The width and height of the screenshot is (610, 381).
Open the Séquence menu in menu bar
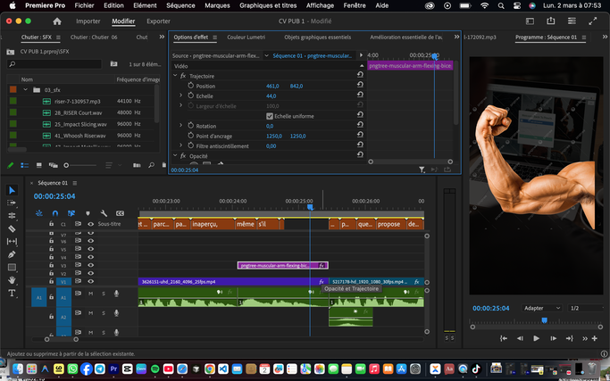click(180, 5)
